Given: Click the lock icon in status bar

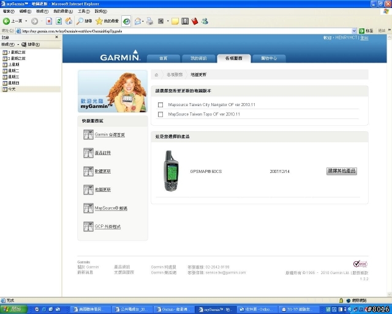Looking at the screenshot, I should click(341, 301).
